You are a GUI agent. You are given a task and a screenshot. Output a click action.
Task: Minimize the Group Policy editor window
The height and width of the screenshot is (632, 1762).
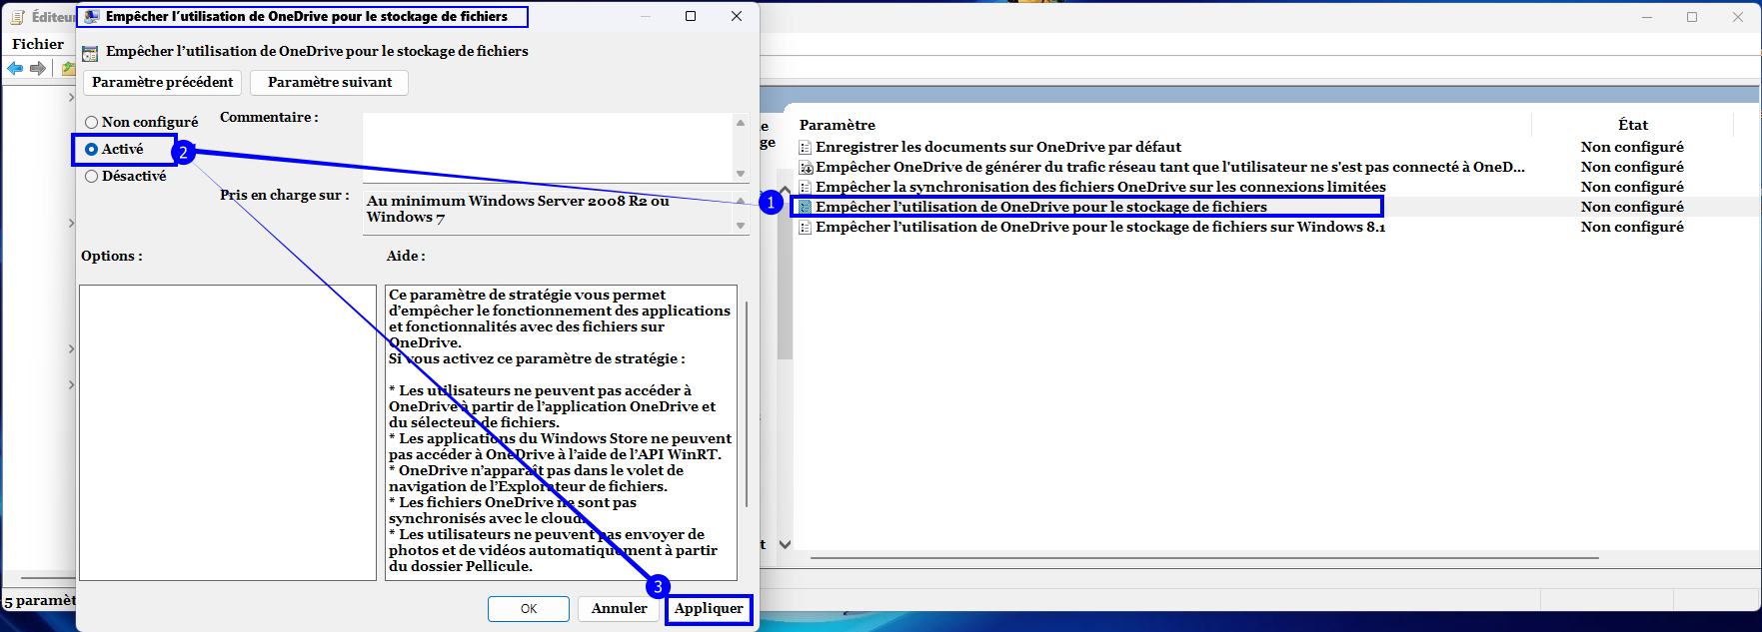click(1647, 17)
